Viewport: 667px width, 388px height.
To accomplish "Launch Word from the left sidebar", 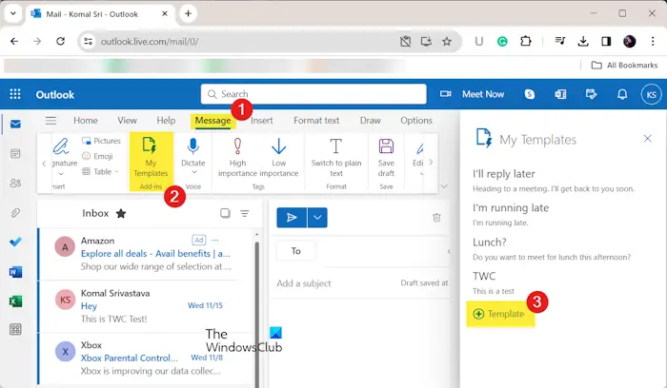I will click(x=15, y=272).
